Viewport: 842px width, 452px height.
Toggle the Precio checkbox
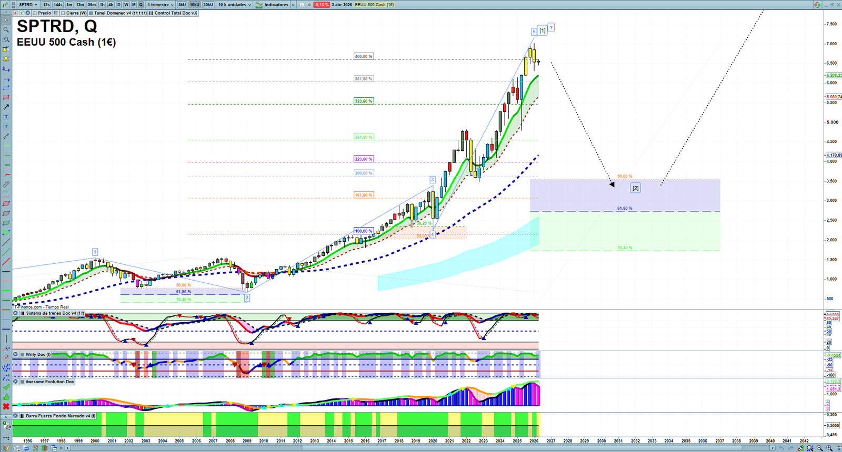[35, 13]
